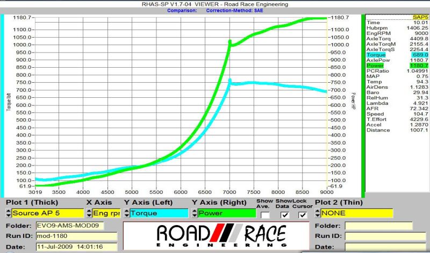Enable the Show Ave. checkbox
430x253 pixels.
(266, 215)
